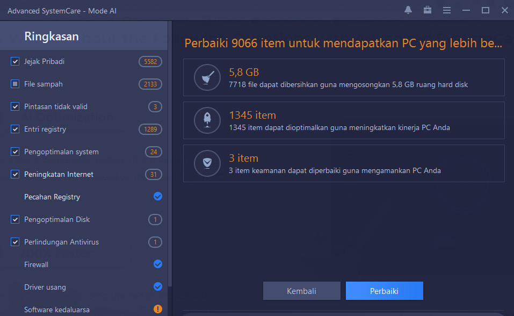Viewport: 514px width, 316px height.
Task: Click the Perbaiki button
Action: (x=384, y=291)
